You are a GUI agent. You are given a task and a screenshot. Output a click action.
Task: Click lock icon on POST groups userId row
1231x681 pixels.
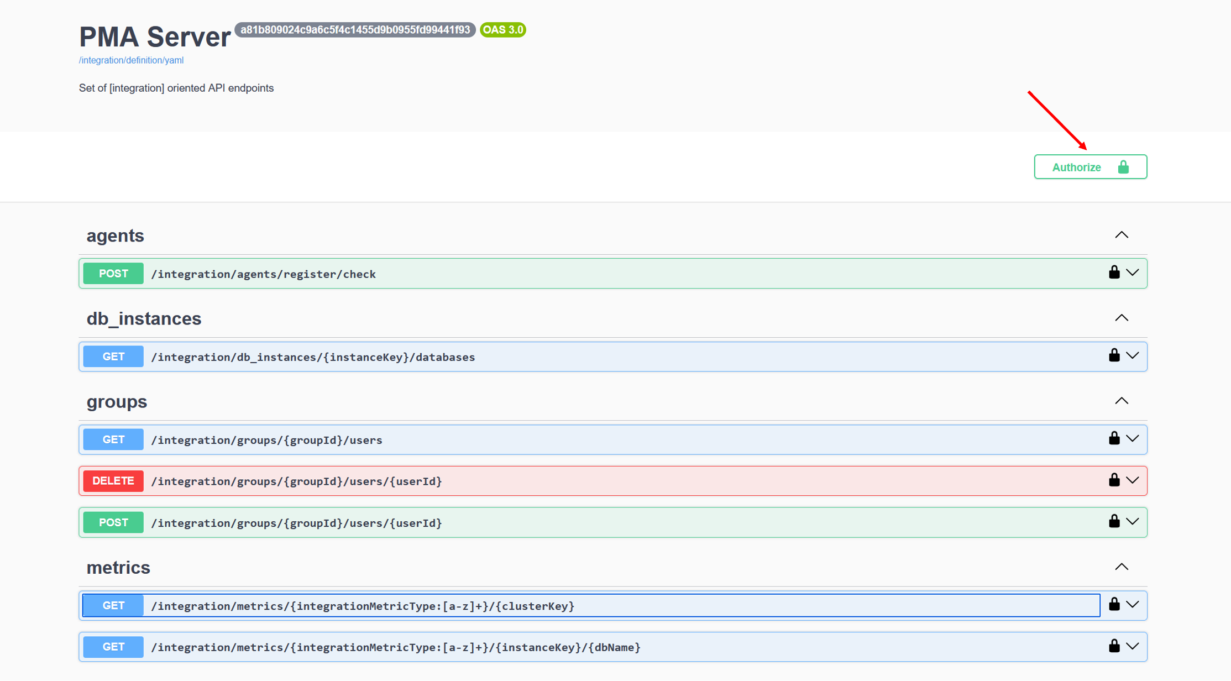[x=1114, y=521]
